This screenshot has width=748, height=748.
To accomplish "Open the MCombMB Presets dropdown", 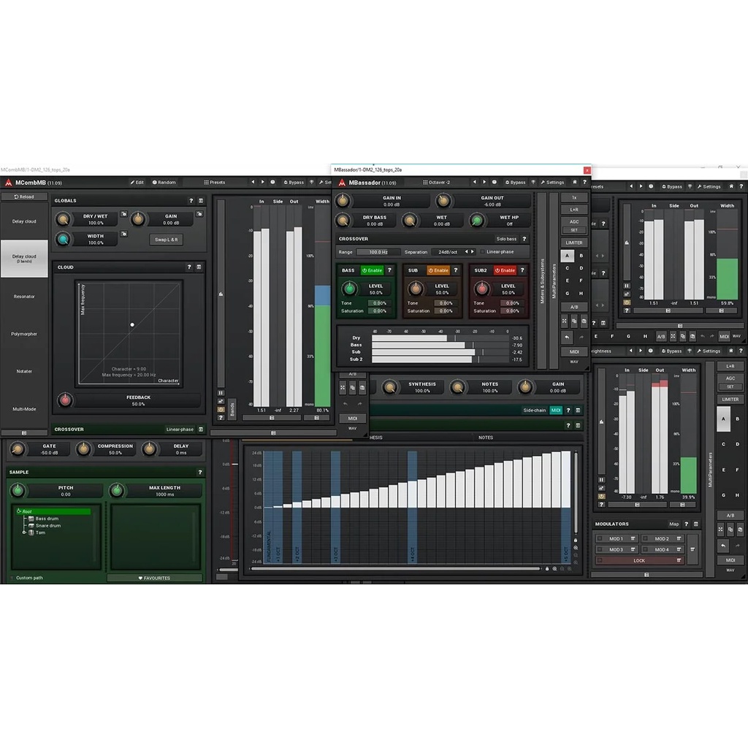I will 215,182.
